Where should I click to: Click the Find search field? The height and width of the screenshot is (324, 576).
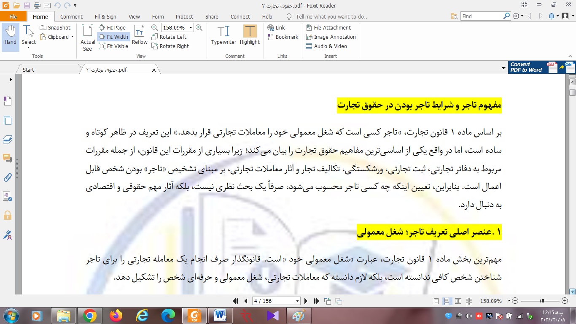coord(482,16)
